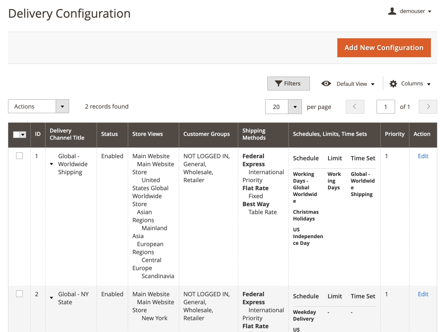The width and height of the screenshot is (444, 332).
Task: Click Add New Configuration button
Action: [384, 48]
